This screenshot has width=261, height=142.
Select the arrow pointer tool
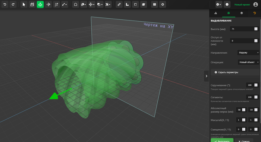tap(24, 4)
